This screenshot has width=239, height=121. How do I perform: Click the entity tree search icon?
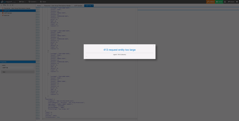click(x=8, y=5)
